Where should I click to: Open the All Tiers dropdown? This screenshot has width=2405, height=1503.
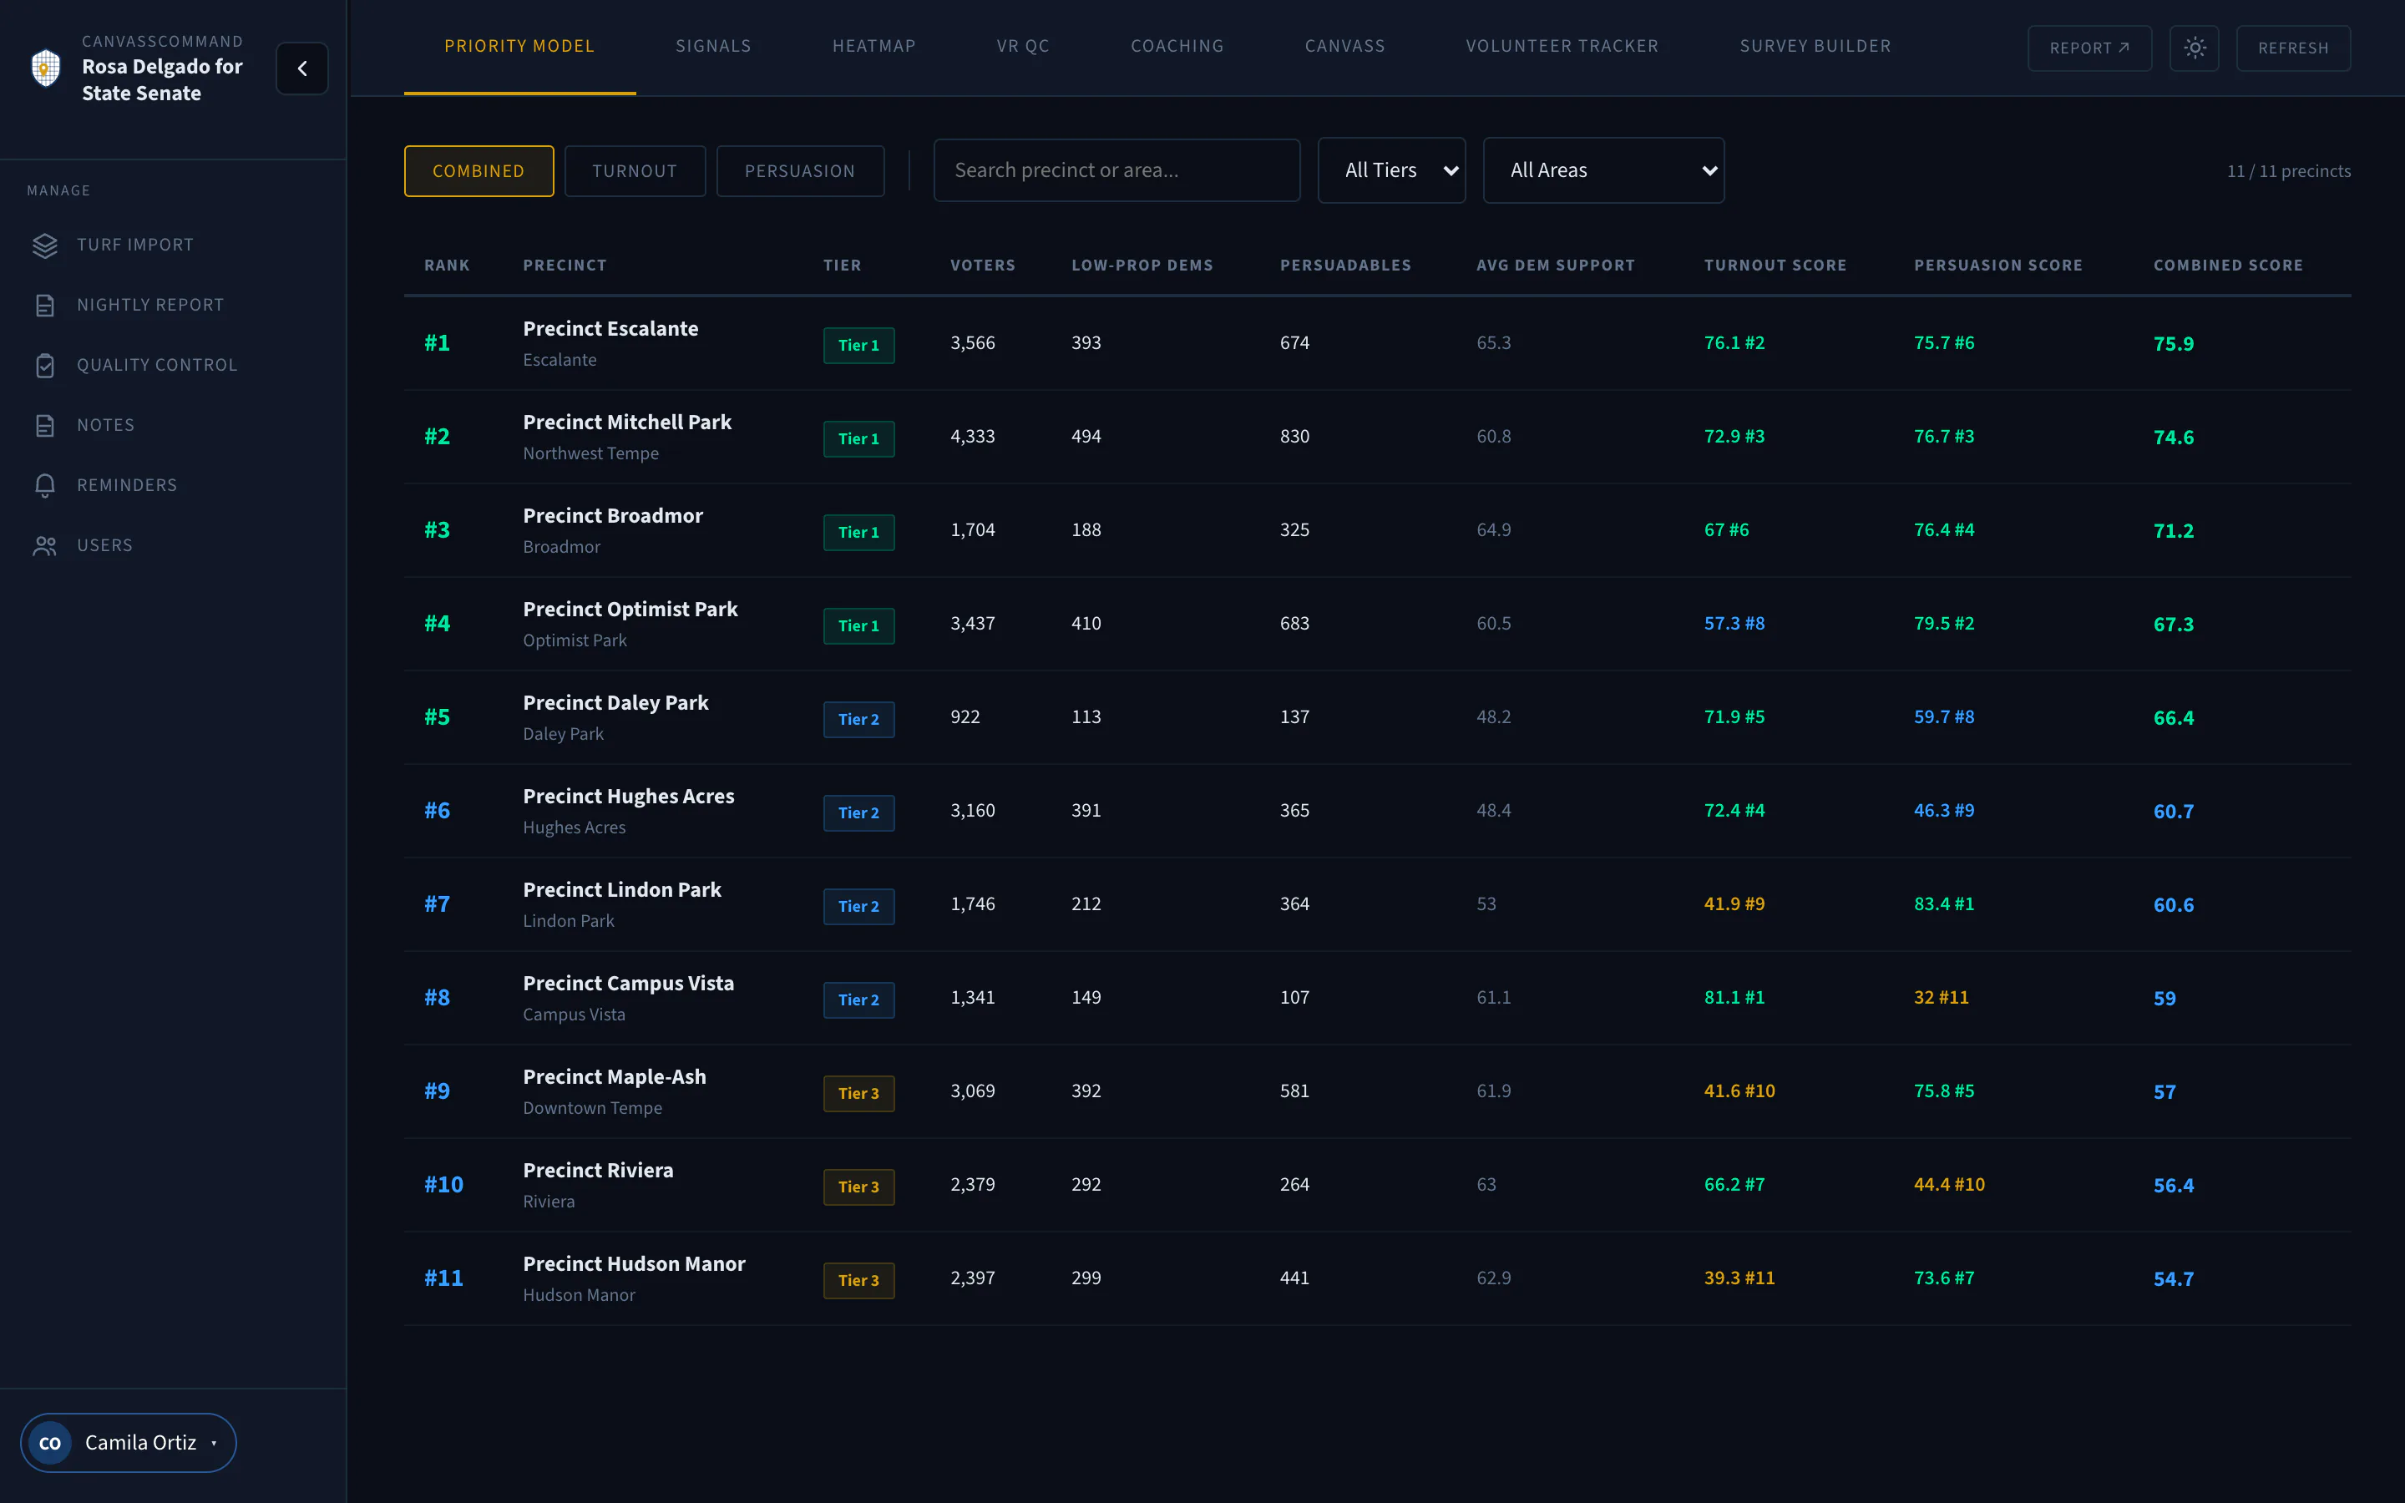1391,170
